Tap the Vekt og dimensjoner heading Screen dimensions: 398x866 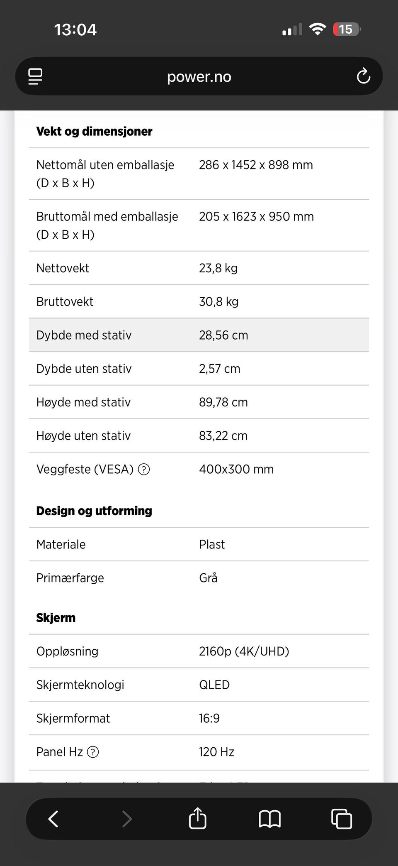pyautogui.click(x=94, y=131)
